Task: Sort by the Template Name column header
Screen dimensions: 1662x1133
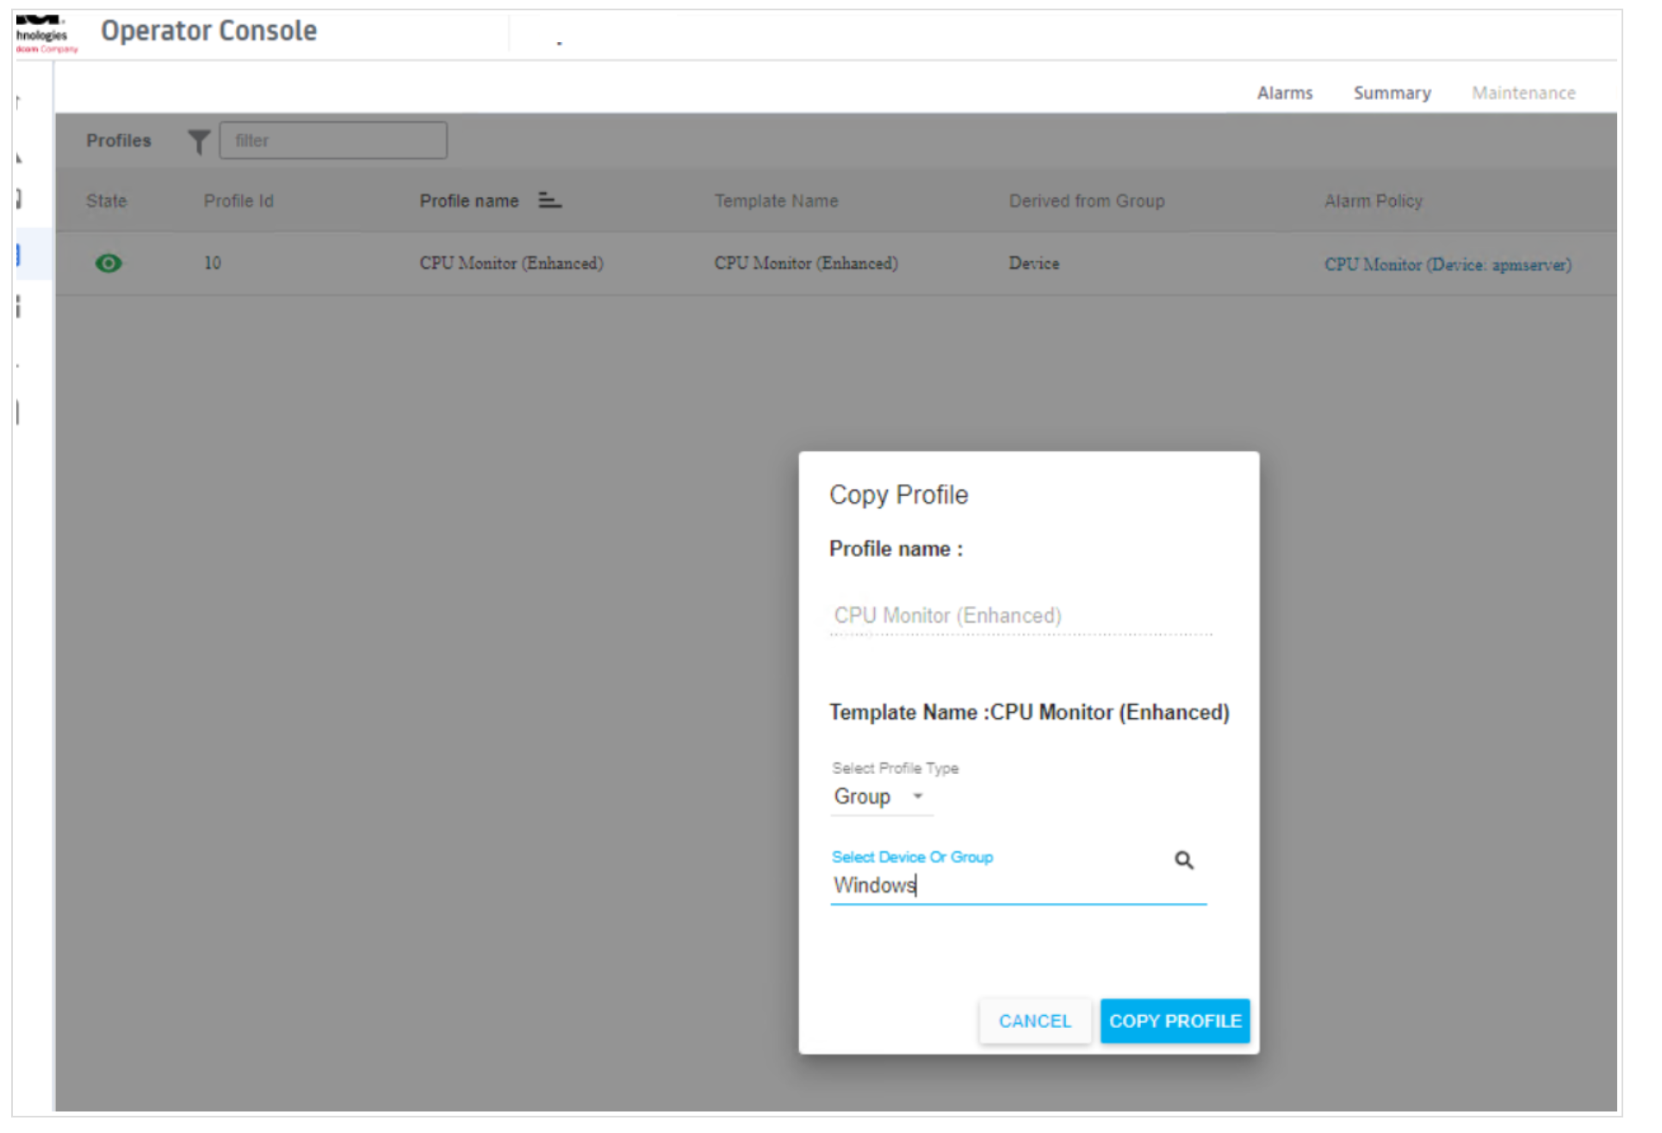Action: tap(776, 201)
